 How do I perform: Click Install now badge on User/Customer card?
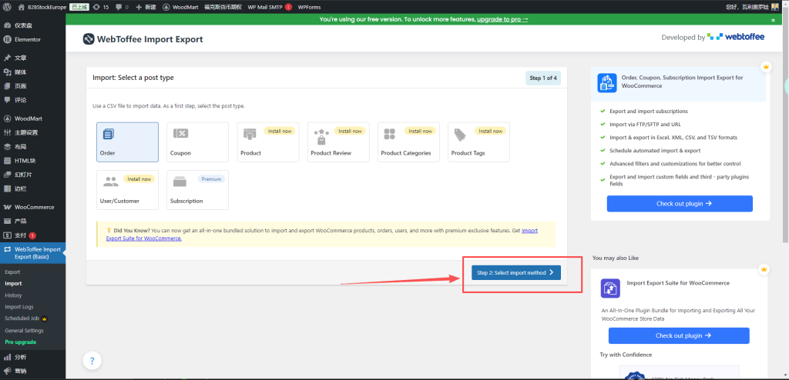(x=139, y=179)
